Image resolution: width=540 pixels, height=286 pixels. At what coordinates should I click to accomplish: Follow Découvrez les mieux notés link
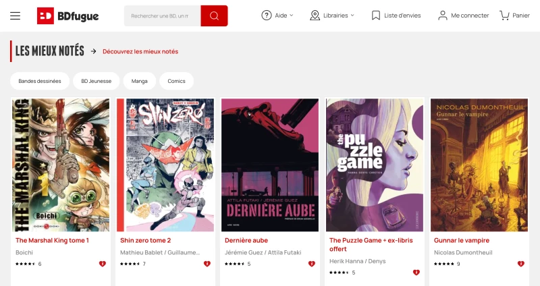[x=140, y=52]
